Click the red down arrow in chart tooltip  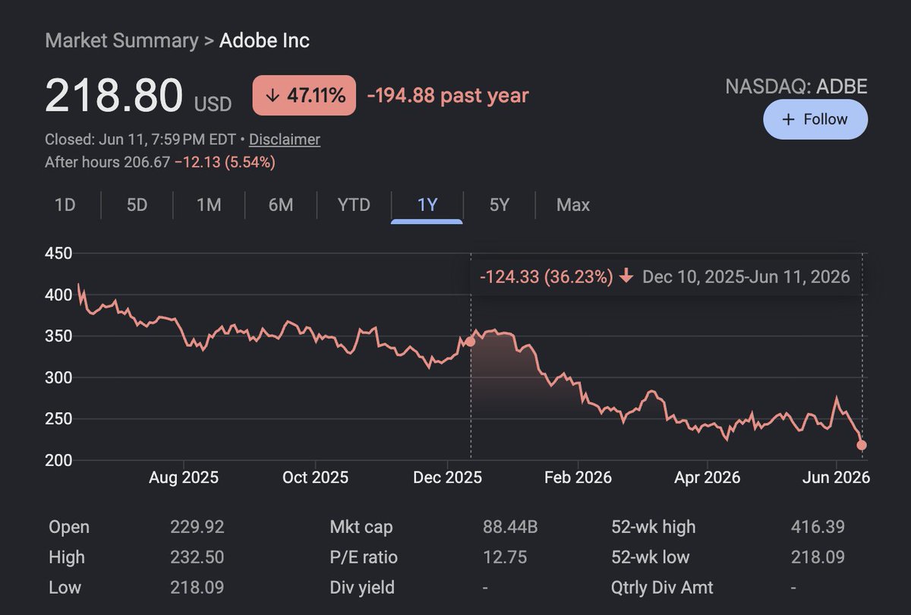(x=626, y=276)
